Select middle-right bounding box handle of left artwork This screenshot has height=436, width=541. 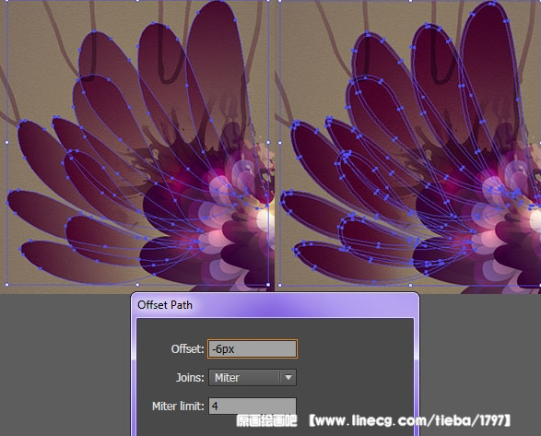pyautogui.click(x=268, y=142)
